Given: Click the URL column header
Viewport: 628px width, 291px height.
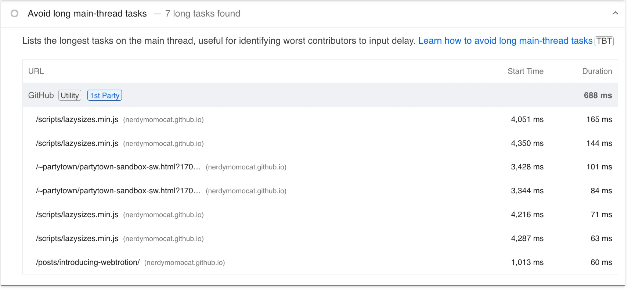Looking at the screenshot, I should (x=36, y=71).
